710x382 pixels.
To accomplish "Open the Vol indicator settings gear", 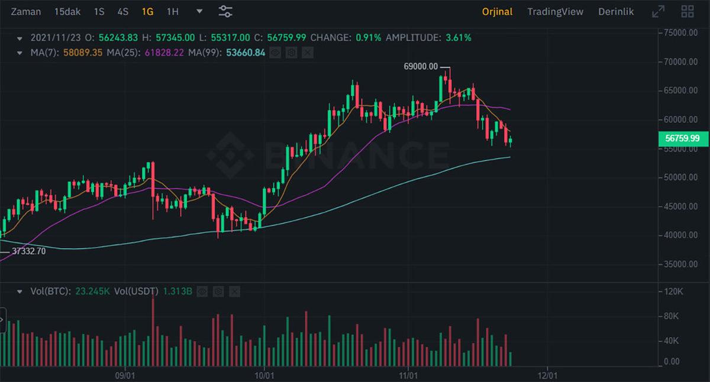I will (x=218, y=291).
